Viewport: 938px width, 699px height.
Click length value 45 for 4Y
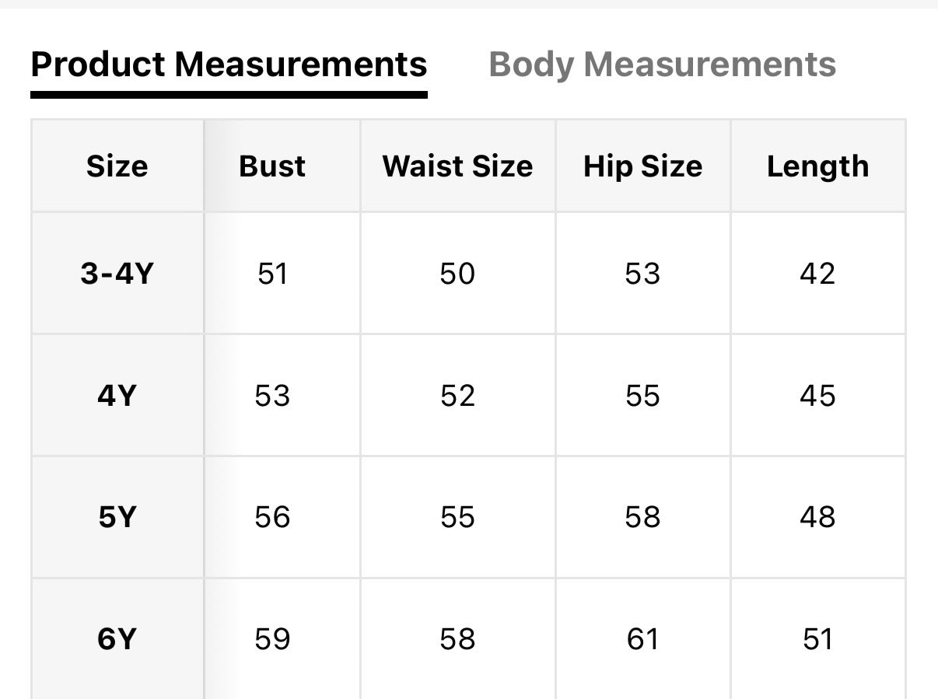pos(817,396)
